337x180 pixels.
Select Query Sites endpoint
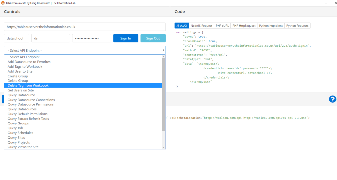83,137
